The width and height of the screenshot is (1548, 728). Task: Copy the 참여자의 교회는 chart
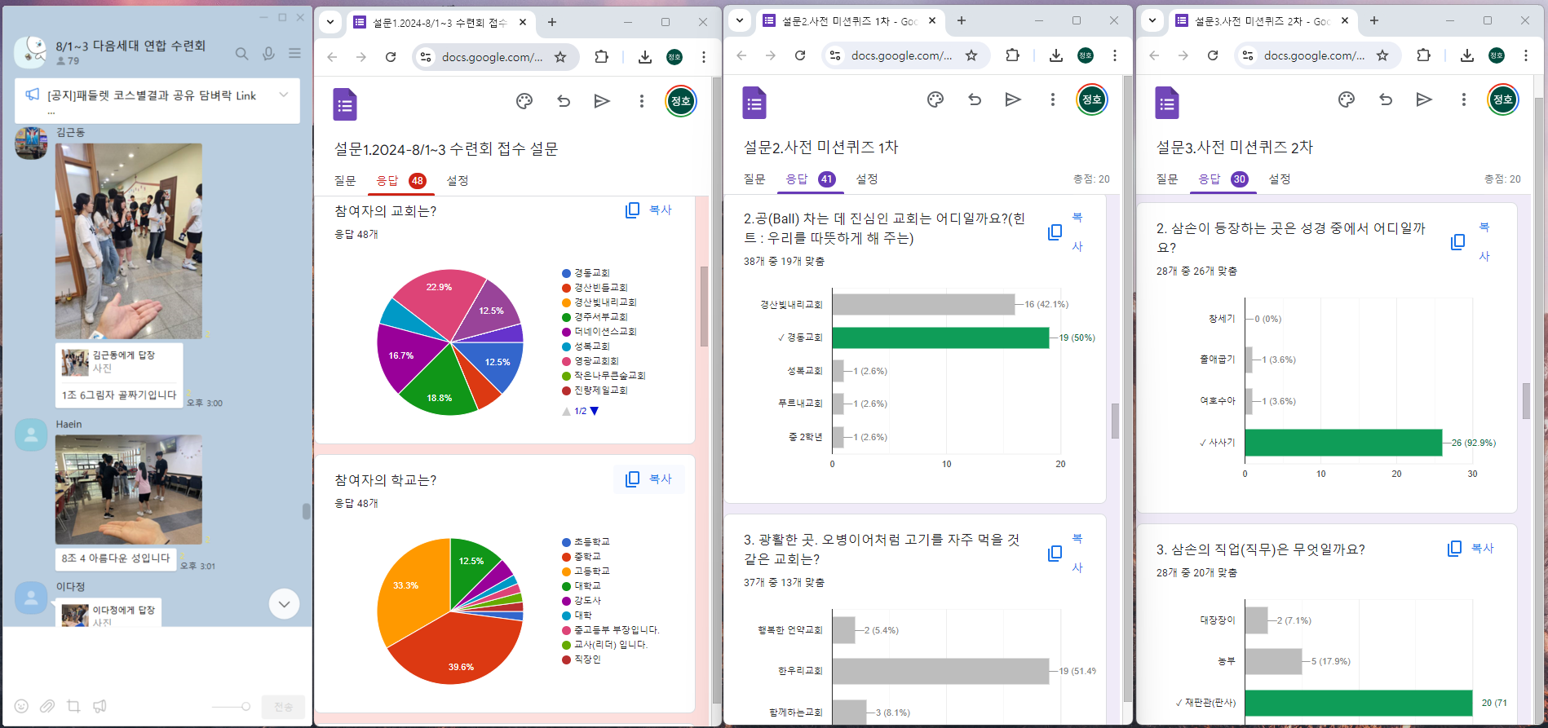click(x=649, y=210)
